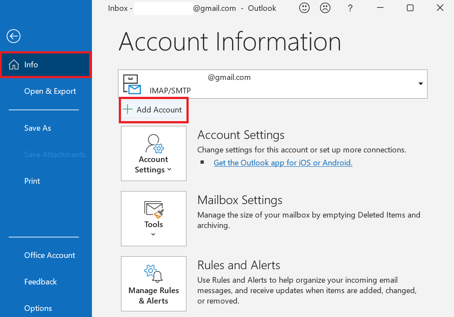Open the Info backstage tab
Screen dimensions: 454x317
point(46,65)
